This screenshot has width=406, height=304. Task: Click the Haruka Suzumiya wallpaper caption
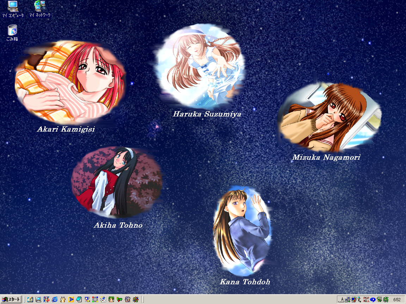click(x=207, y=114)
